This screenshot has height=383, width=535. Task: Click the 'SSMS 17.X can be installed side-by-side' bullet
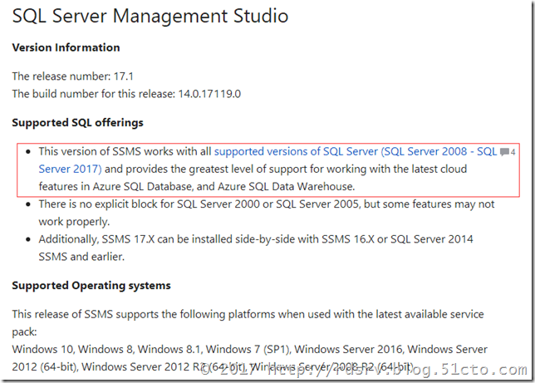point(256,248)
